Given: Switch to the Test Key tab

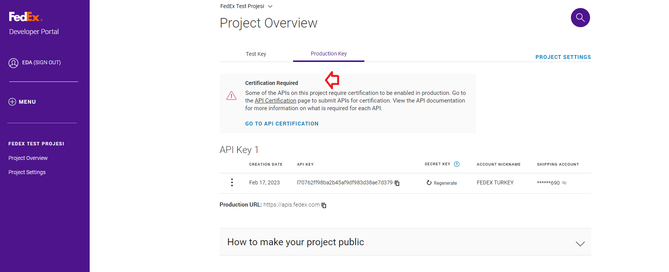Looking at the screenshot, I should coord(256,54).
